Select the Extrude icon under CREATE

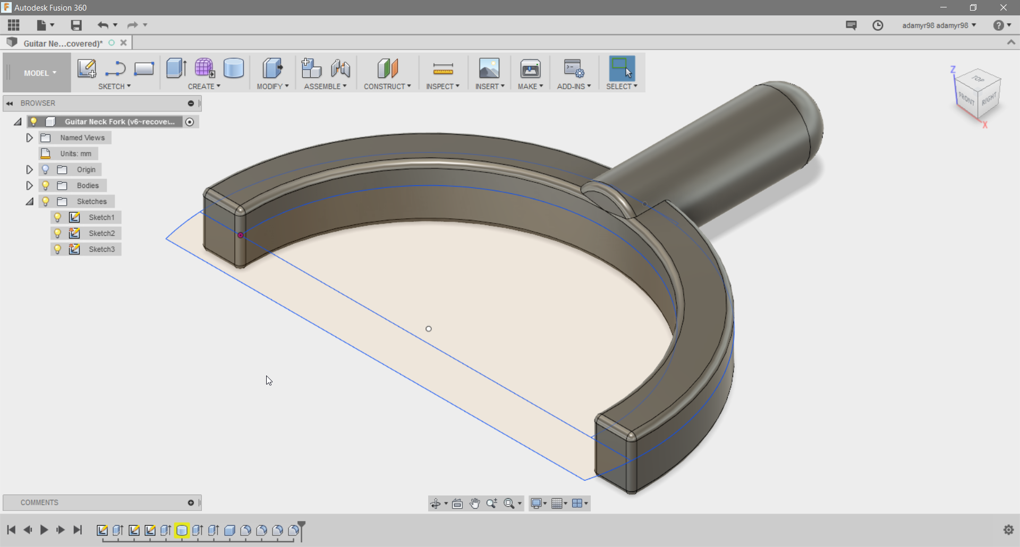[x=176, y=68]
